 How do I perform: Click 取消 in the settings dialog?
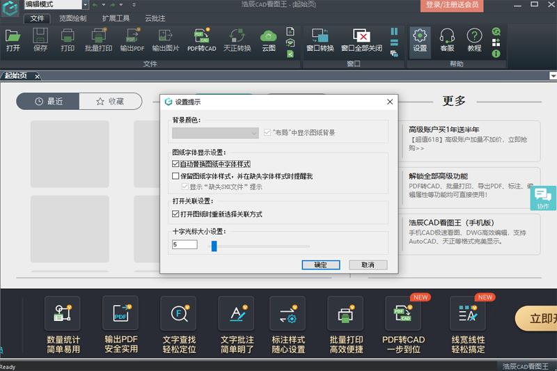pyautogui.click(x=368, y=265)
